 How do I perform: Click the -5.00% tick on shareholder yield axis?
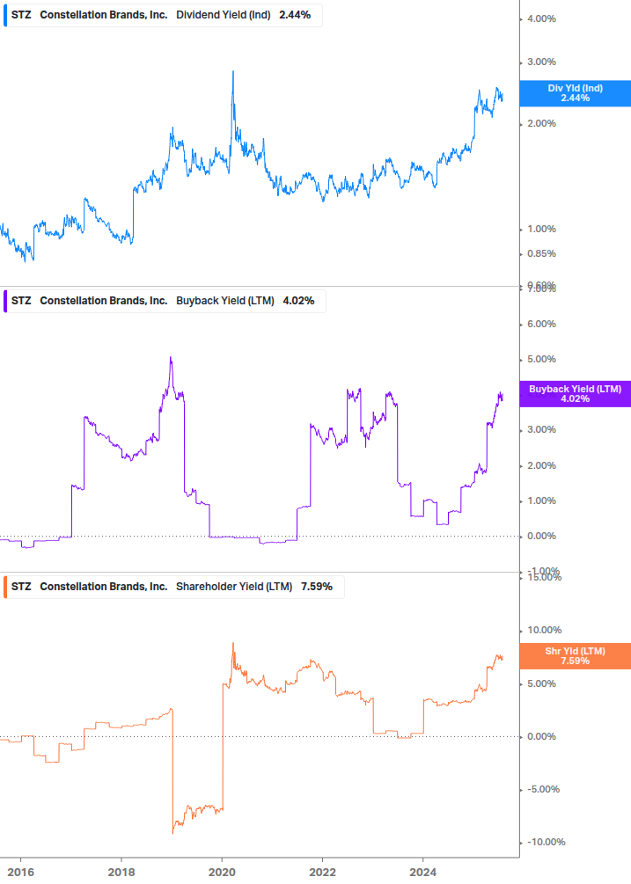point(544,789)
